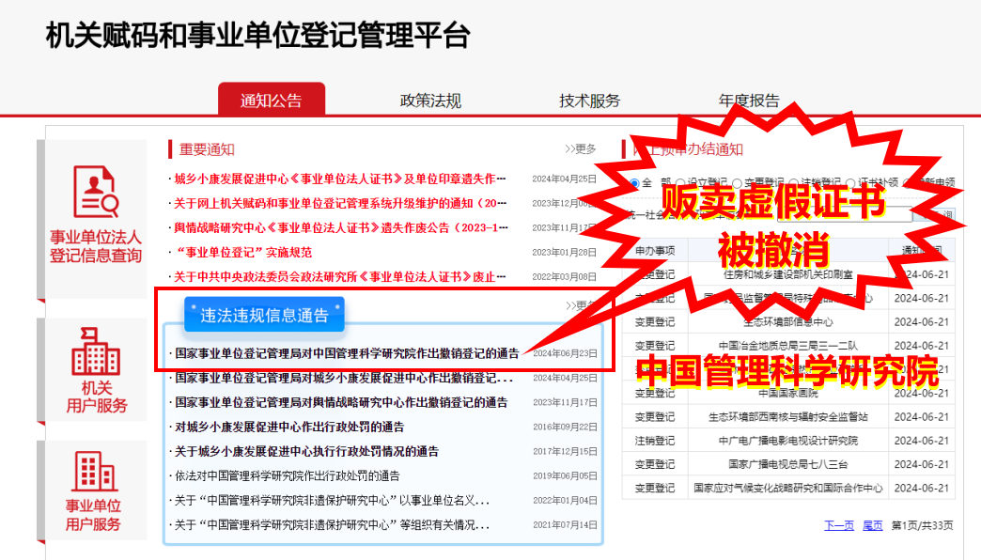The width and height of the screenshot is (981, 560).
Task: Open notice 非遗保护研究中心”以事业单位名义
Action: pos(332,501)
